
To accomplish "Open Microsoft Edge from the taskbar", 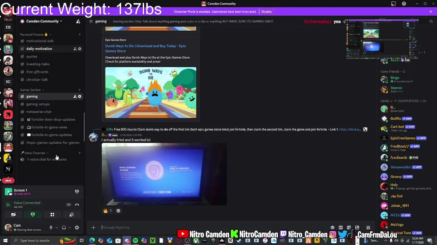I will 92,241.
